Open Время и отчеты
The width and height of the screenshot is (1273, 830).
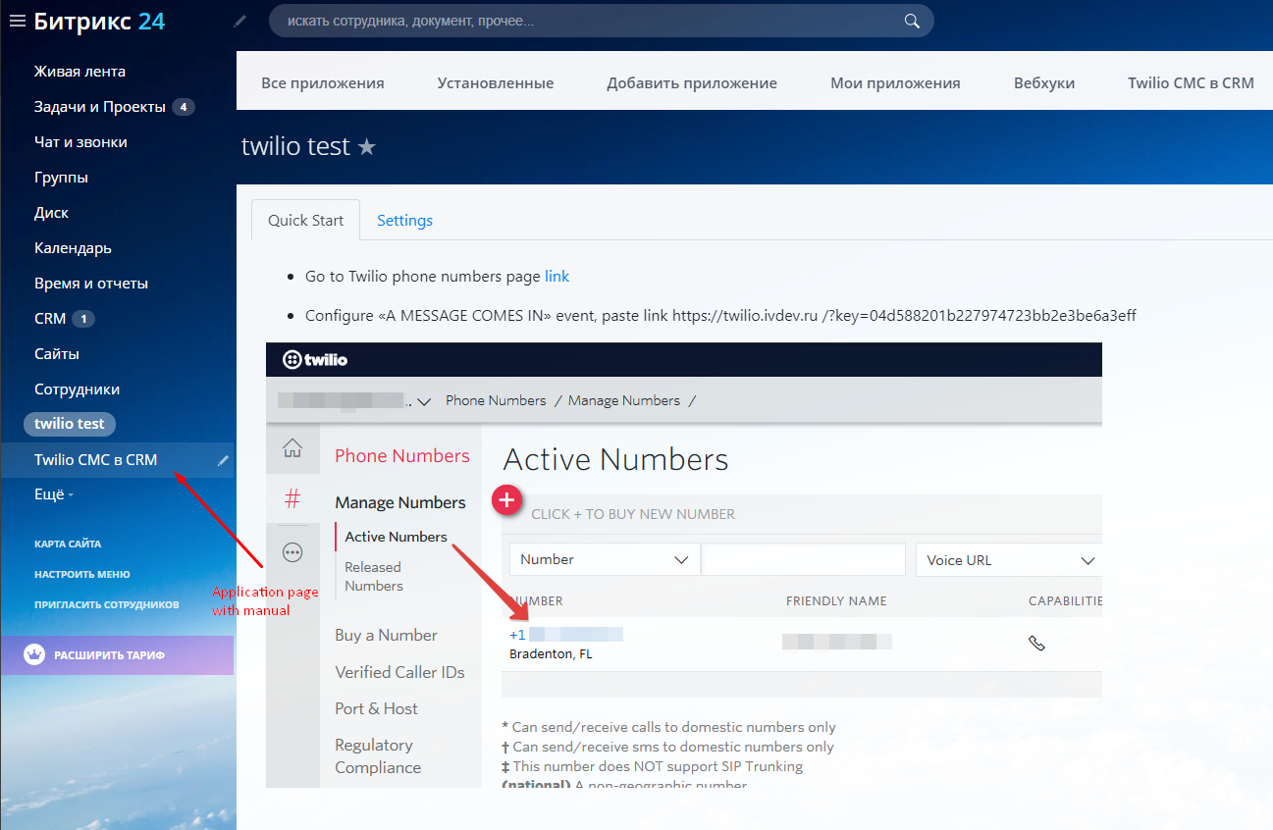pos(91,284)
